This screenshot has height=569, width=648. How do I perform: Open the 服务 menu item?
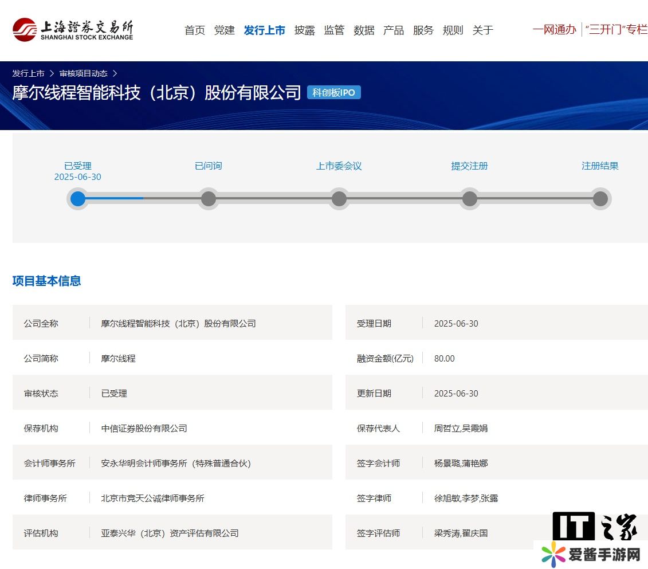[423, 30]
